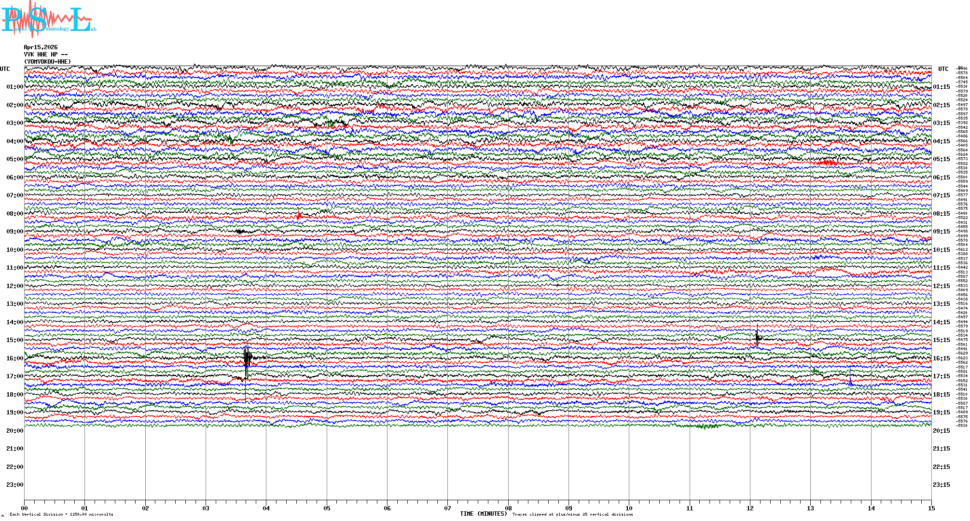Click the vertical division microvolts note

pyautogui.click(x=61, y=514)
